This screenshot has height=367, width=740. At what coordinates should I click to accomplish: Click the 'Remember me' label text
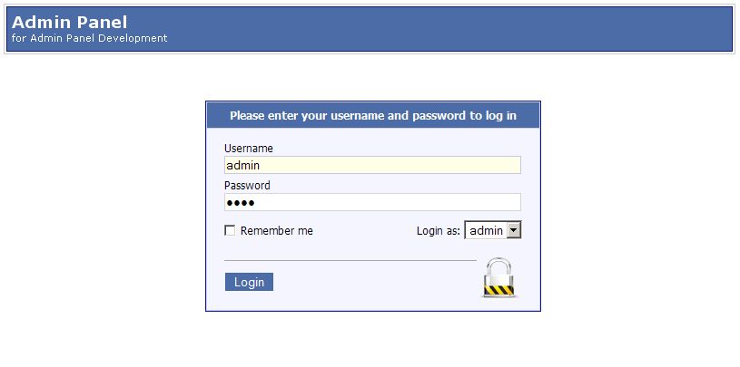click(x=276, y=231)
